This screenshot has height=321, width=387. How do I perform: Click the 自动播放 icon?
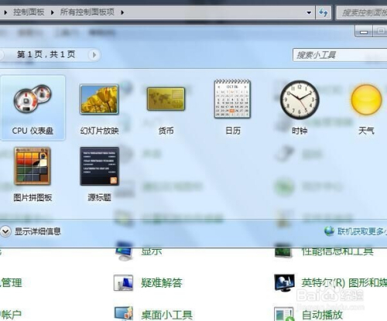[x=284, y=314]
